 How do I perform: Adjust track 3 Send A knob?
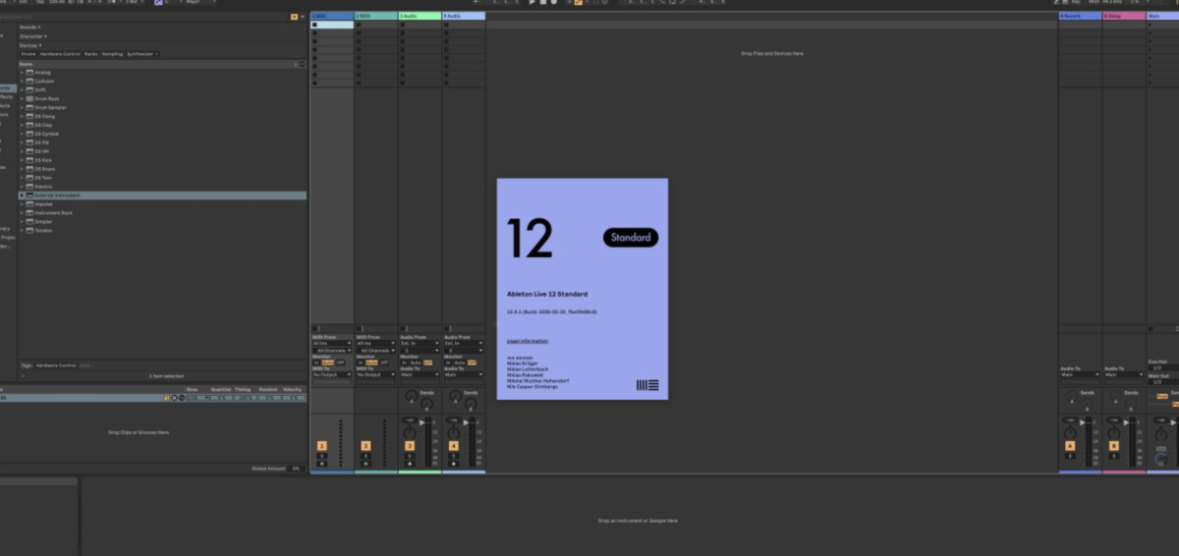click(410, 396)
